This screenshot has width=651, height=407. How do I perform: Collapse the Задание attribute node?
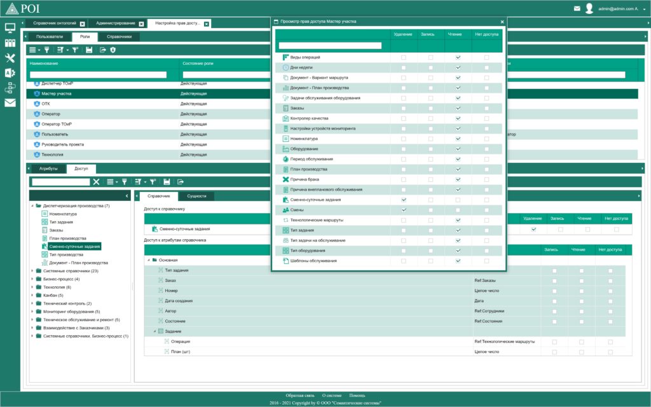point(155,331)
